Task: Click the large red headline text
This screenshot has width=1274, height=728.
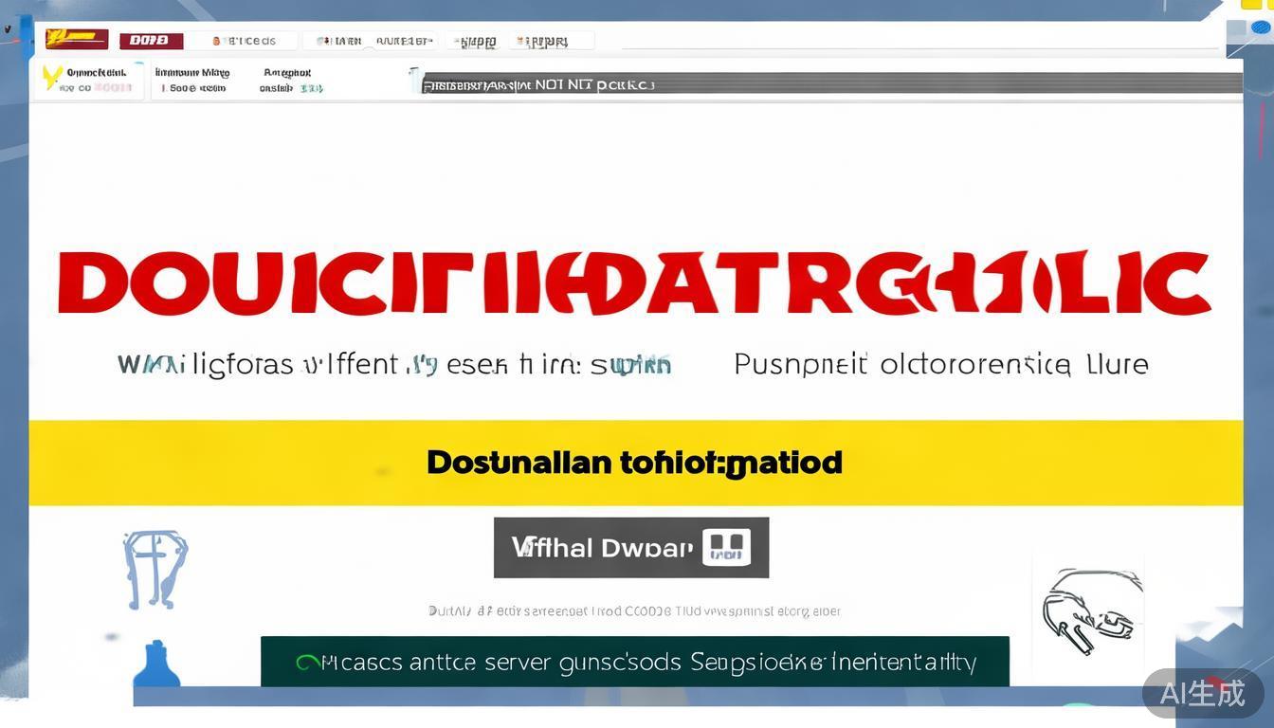Action: click(633, 283)
